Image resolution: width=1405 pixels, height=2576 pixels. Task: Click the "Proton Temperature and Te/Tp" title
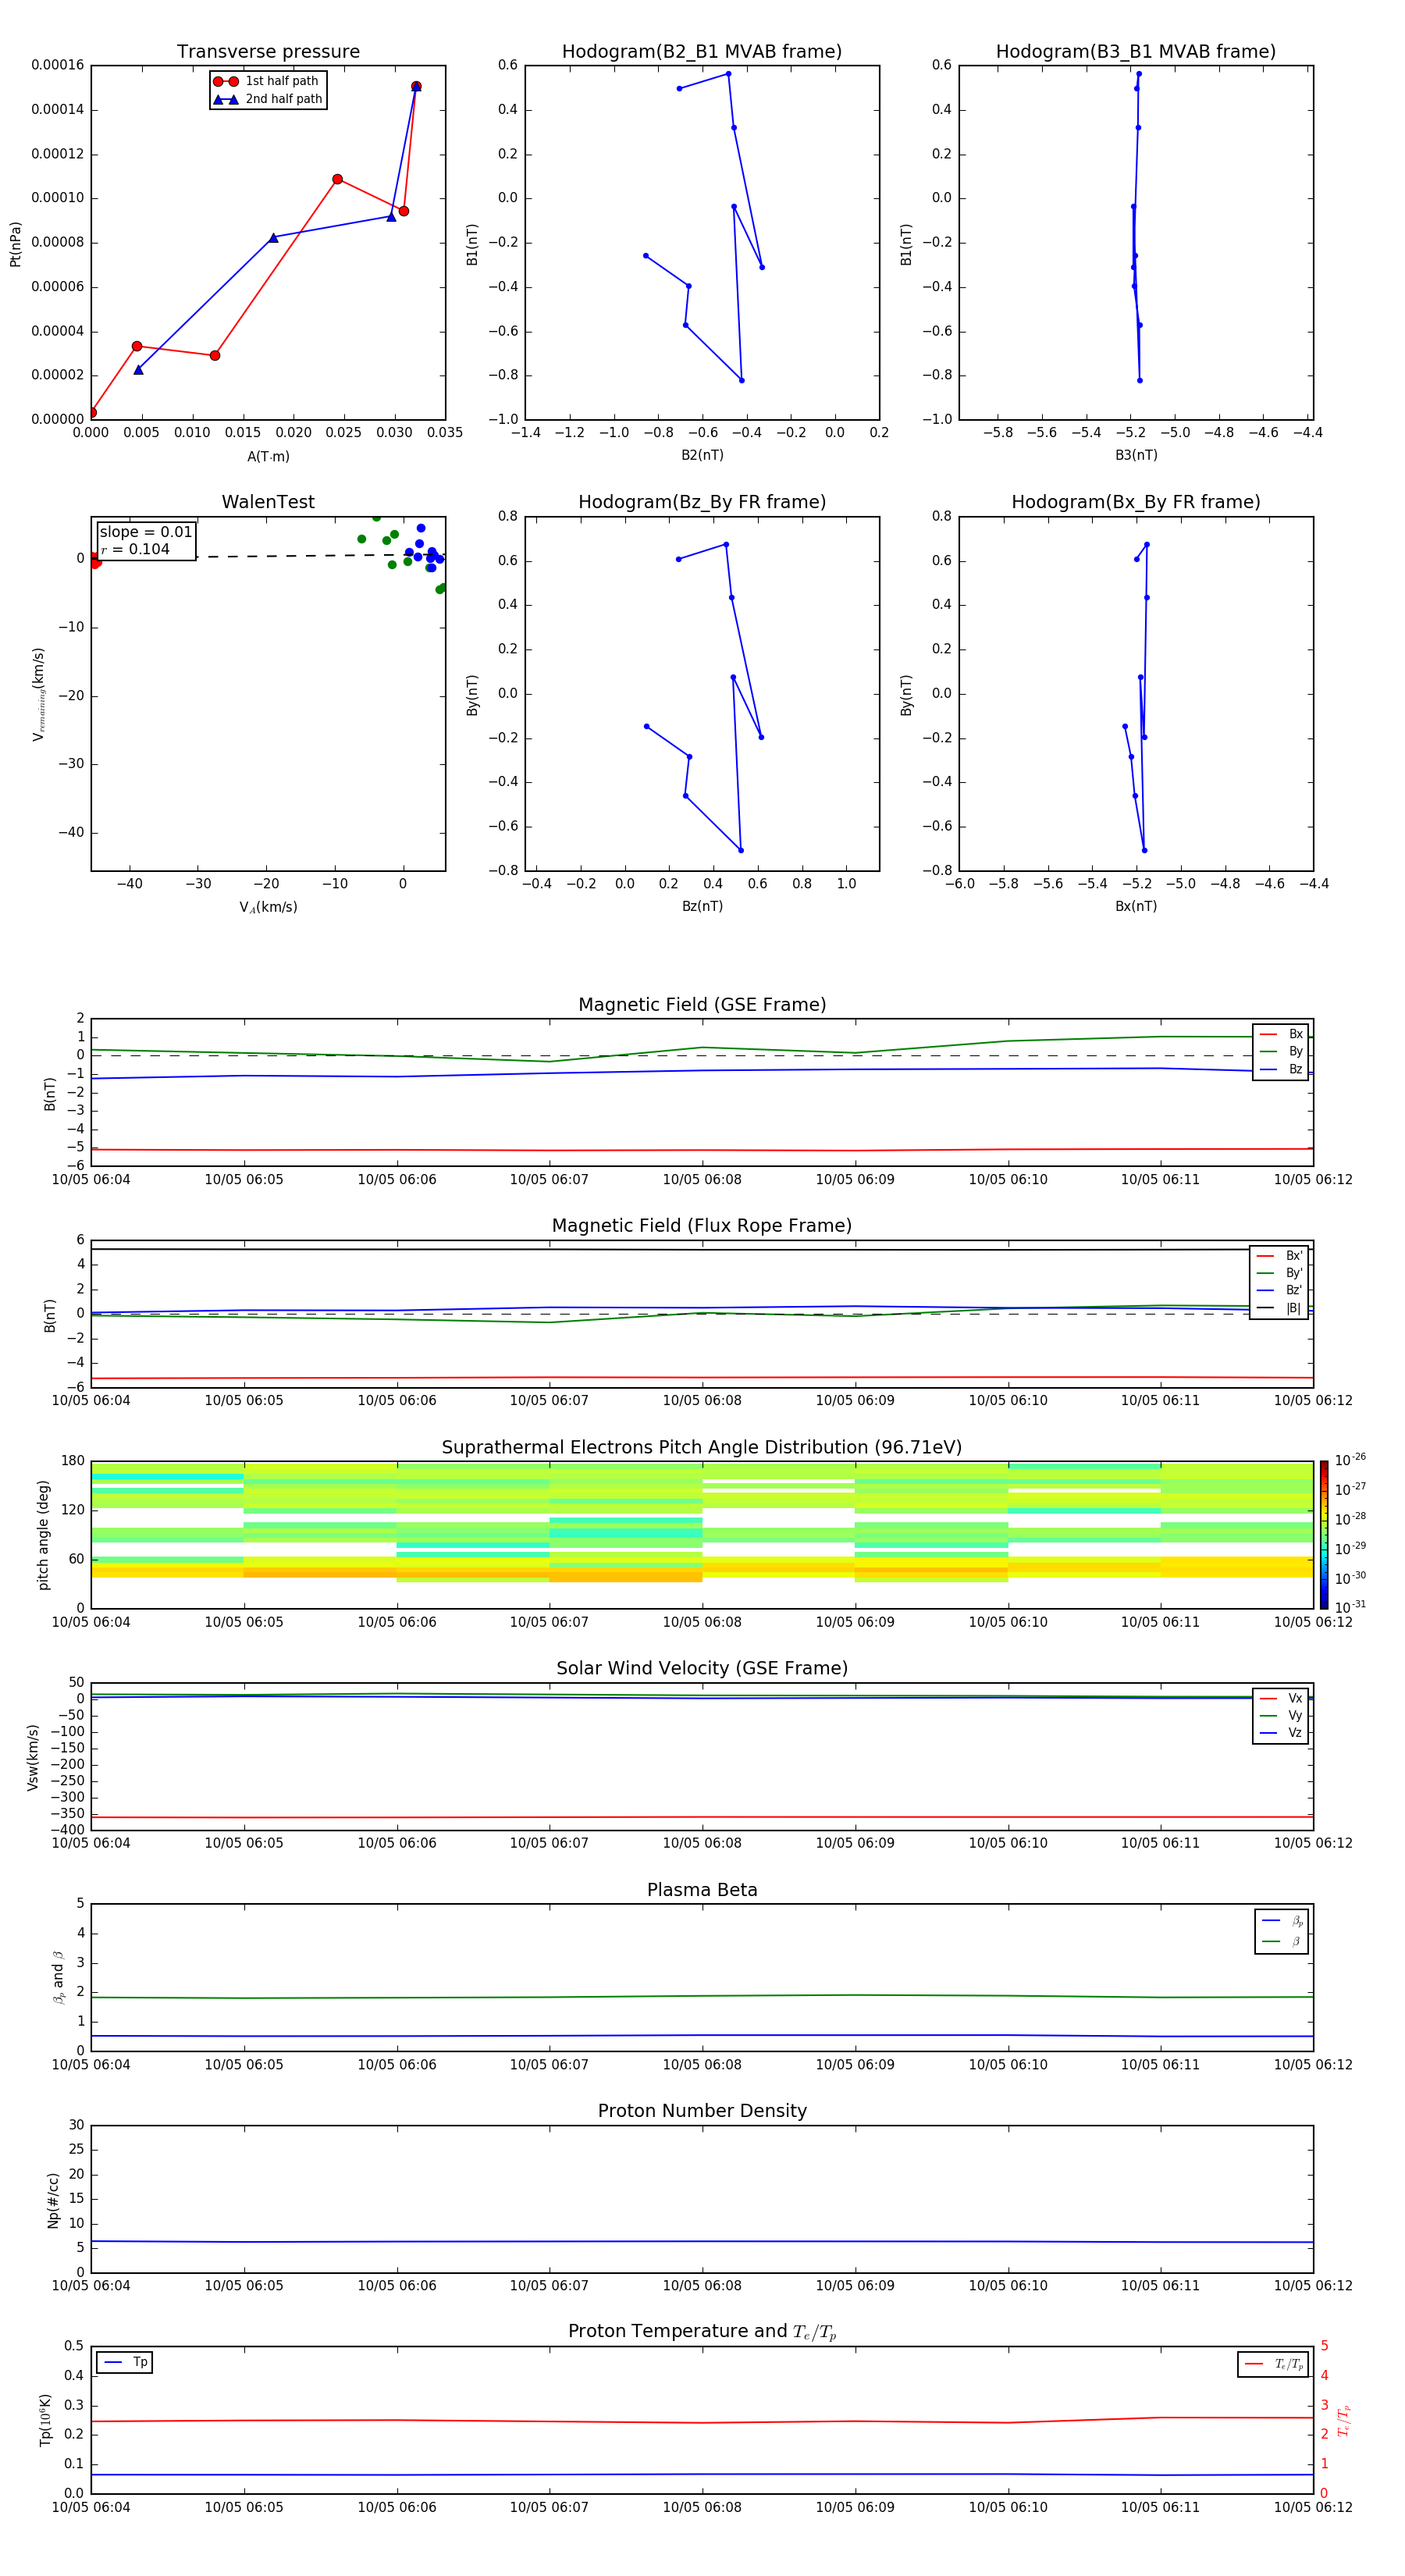[x=702, y=2332]
